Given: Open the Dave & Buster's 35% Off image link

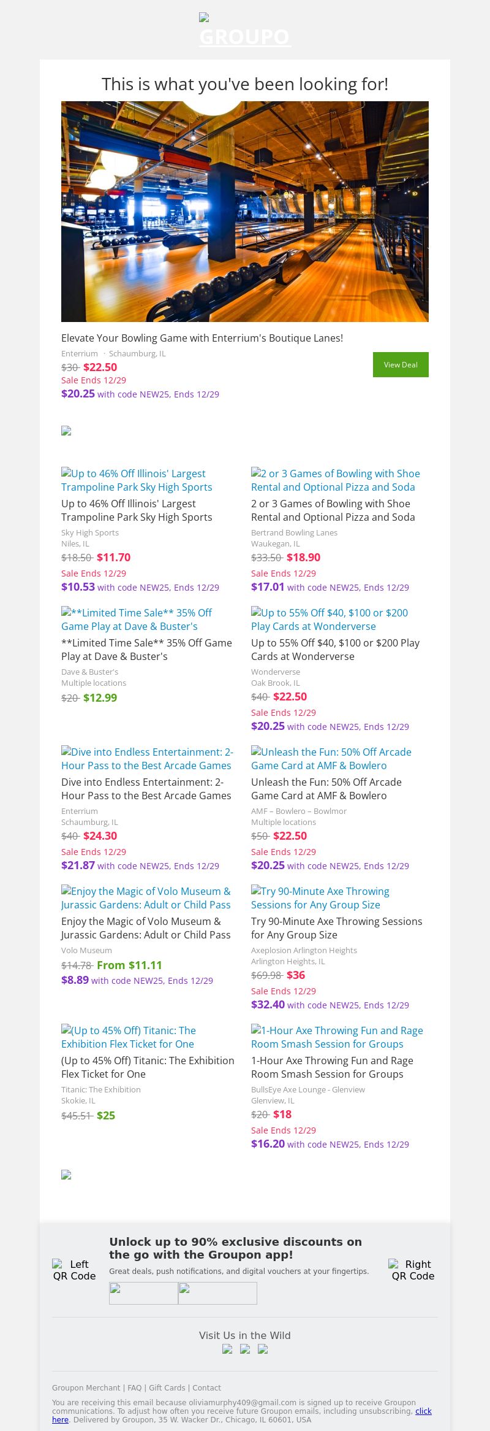Looking at the screenshot, I should [137, 620].
